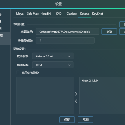The height and width of the screenshot is (125, 125).
Task: Switch to the Clarisse tab
Action: (x=72, y=14)
